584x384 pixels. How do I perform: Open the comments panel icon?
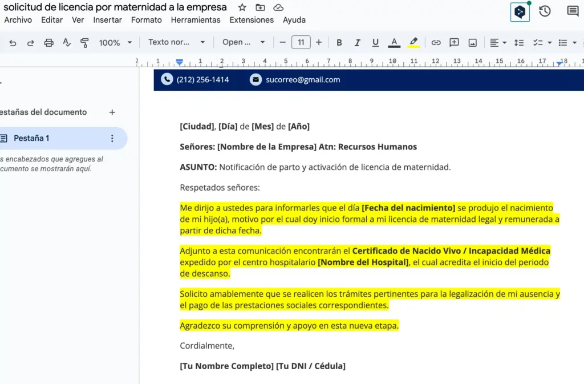coord(573,11)
